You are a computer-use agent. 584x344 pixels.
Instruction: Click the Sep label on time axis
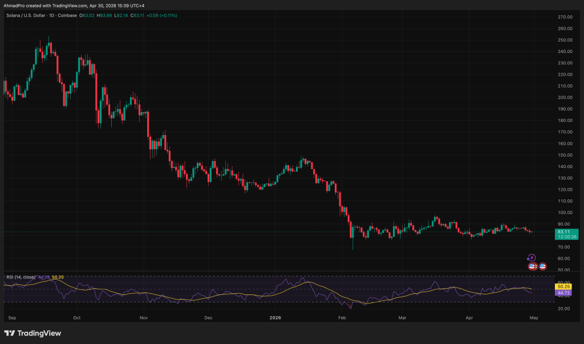[13, 316]
